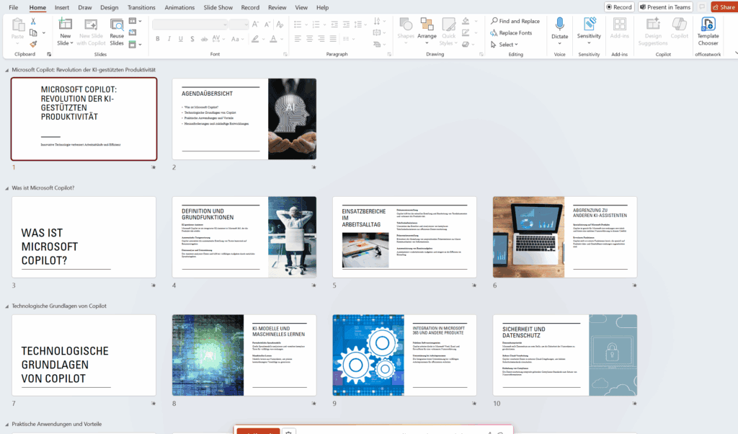Click Clear All Formatting icon
Screen dimensions: 738x434
[x=280, y=25]
